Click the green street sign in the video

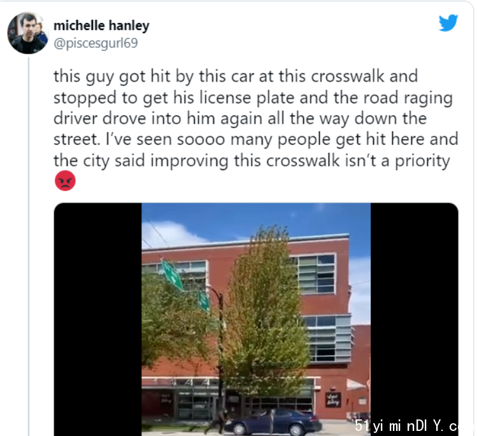coord(172,275)
